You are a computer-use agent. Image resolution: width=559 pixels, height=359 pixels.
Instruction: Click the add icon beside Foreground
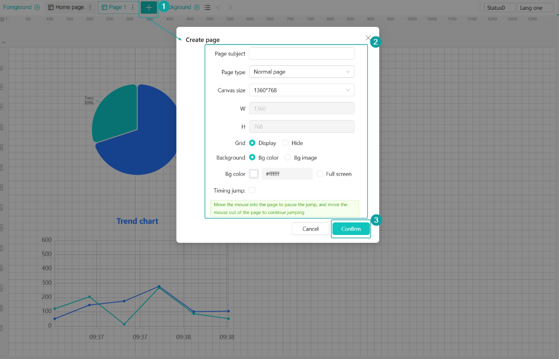click(37, 7)
